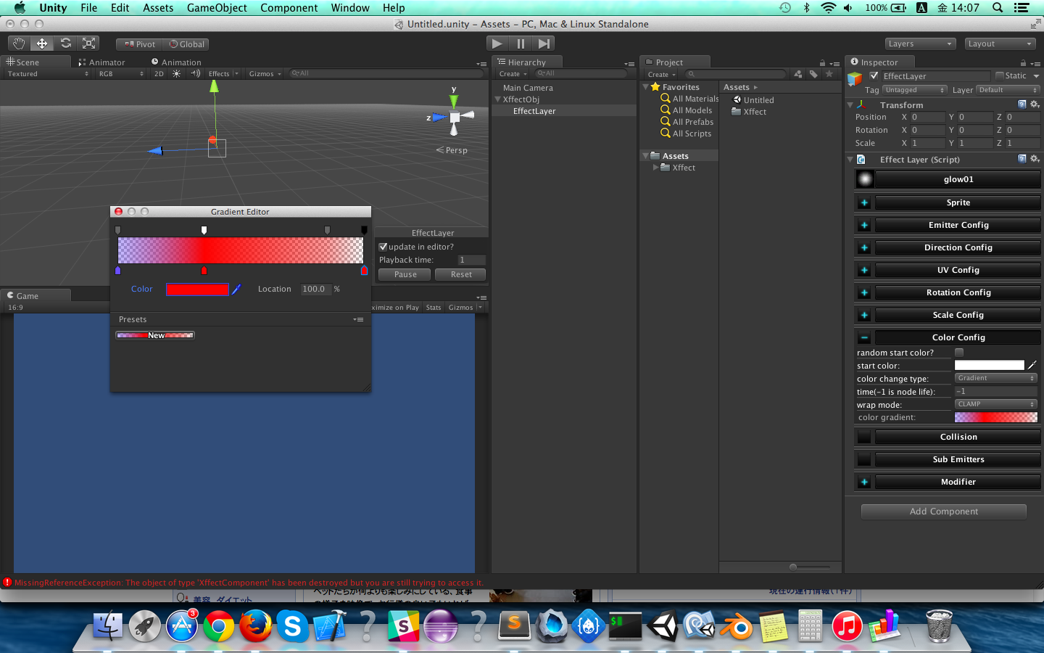Enable the Sub Emitters checkbox
1044x653 pixels.
pyautogui.click(x=864, y=459)
